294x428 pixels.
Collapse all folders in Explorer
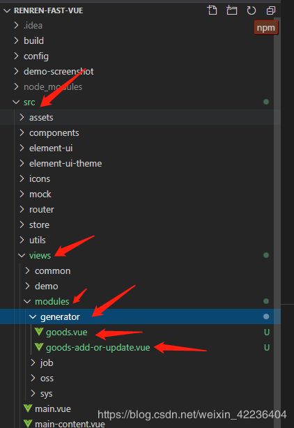(271, 10)
